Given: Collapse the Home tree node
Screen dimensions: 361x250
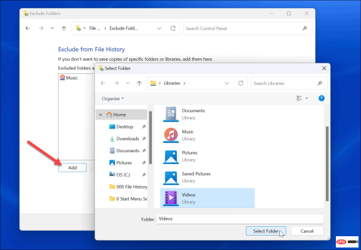Looking at the screenshot, I should click(100, 115).
